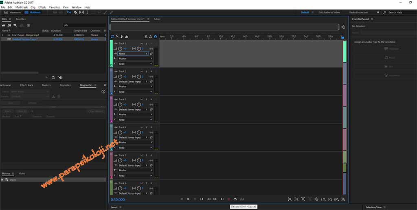Click the Track 1 volume knob
Screen dimensions: 417x210
120,48
